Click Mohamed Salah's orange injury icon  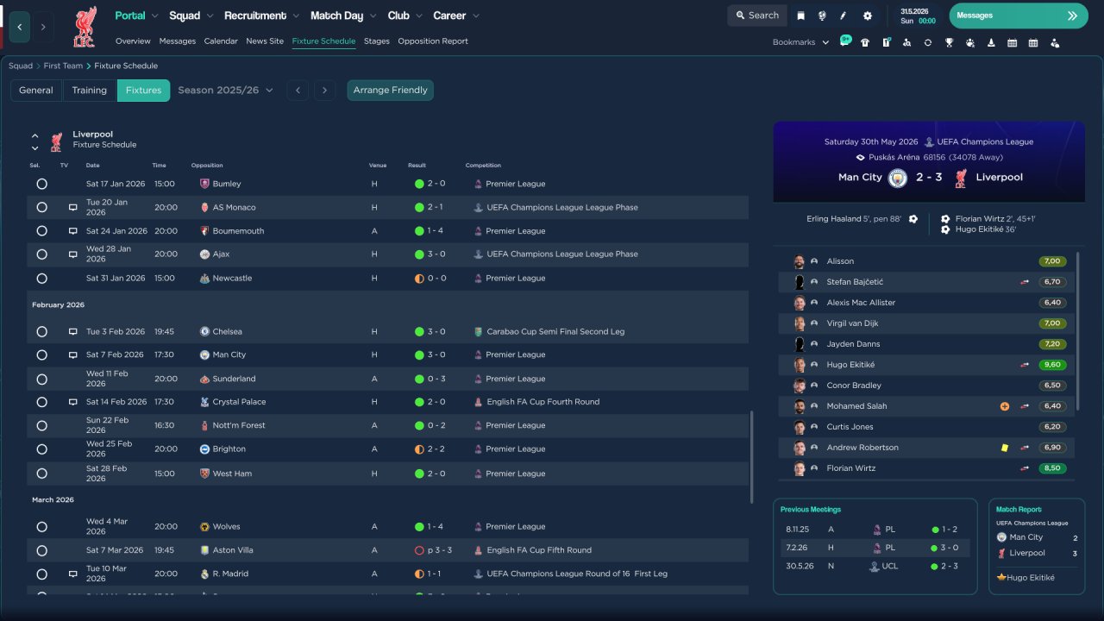coord(1005,406)
